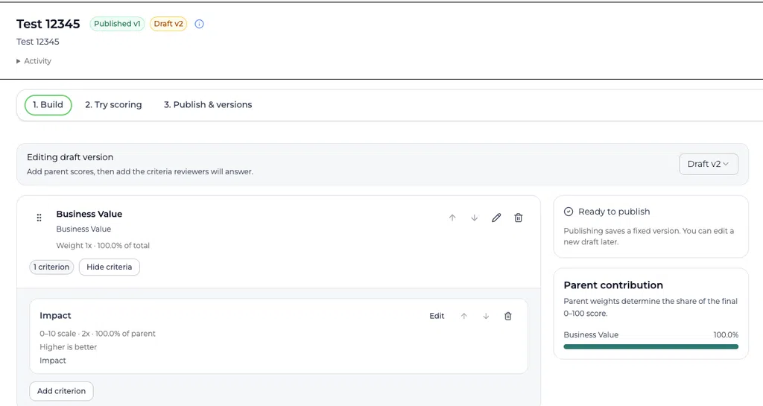Click the Ready to publish check icon

click(x=569, y=212)
